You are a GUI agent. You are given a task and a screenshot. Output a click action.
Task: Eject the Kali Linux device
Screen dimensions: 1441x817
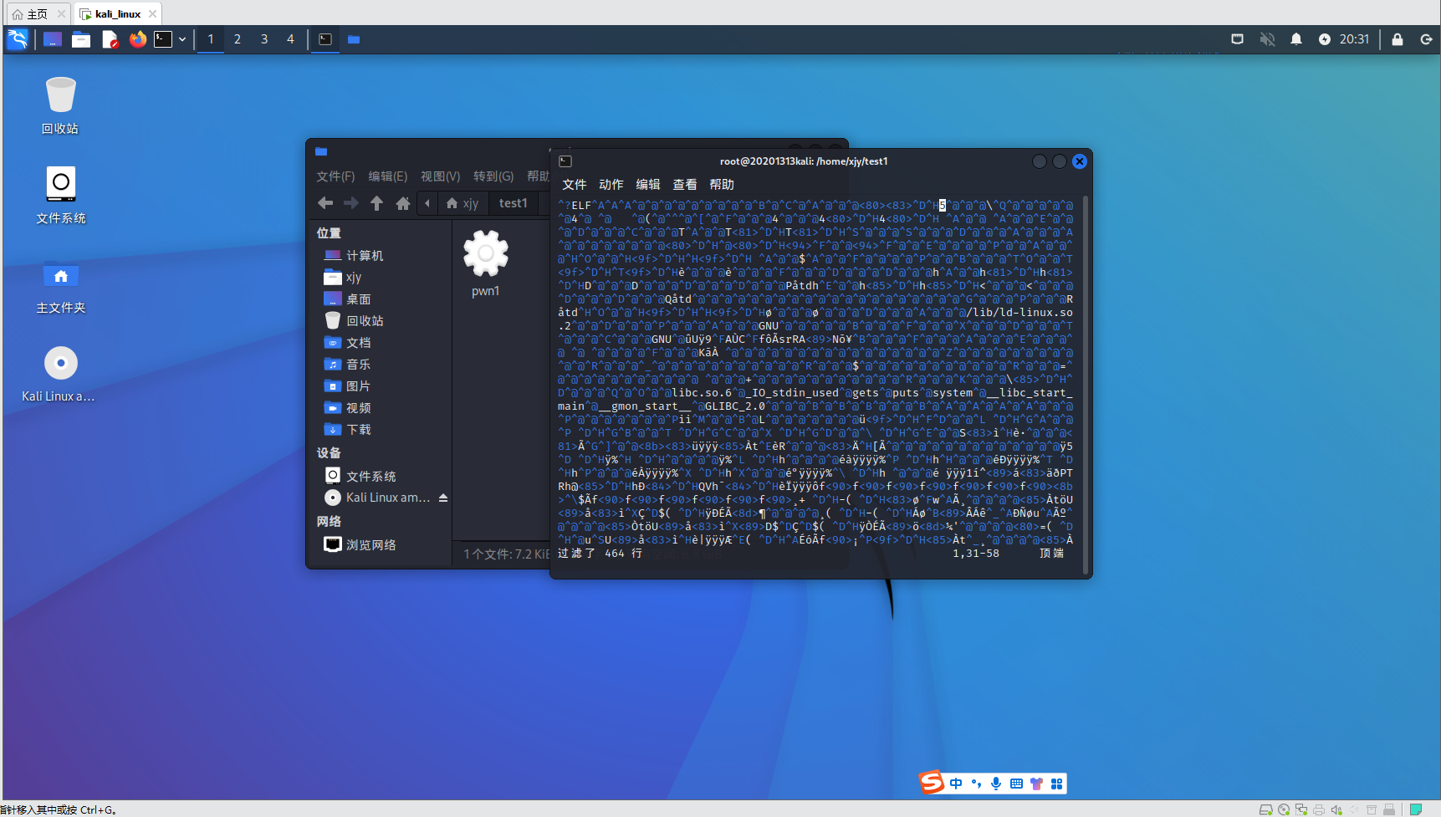coord(443,498)
